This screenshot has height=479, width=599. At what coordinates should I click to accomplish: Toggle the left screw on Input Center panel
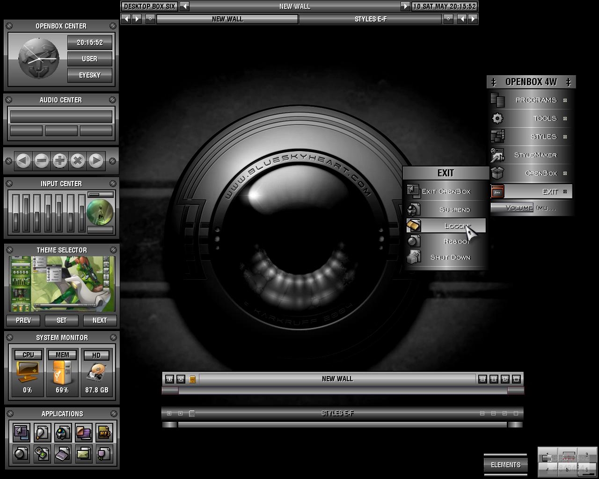click(9, 183)
